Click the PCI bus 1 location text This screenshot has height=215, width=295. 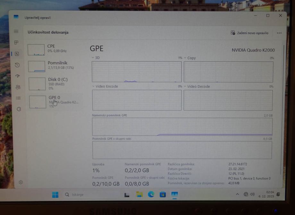point(249,179)
